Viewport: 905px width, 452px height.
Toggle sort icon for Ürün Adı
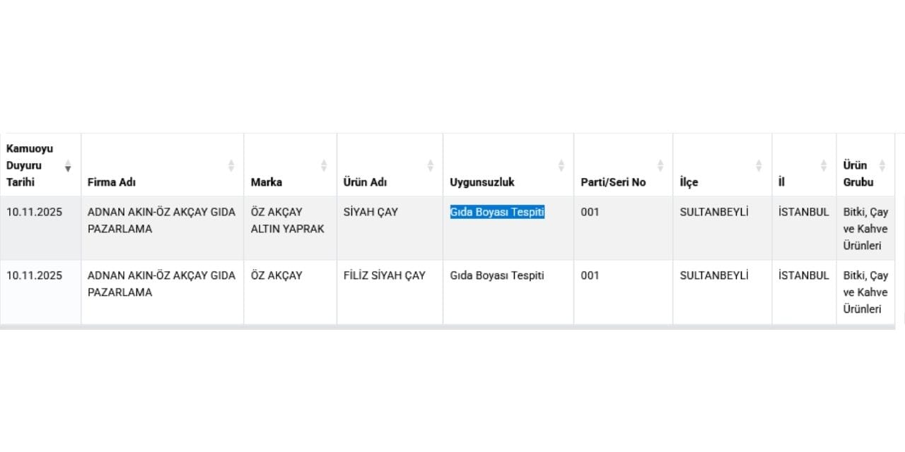click(430, 166)
